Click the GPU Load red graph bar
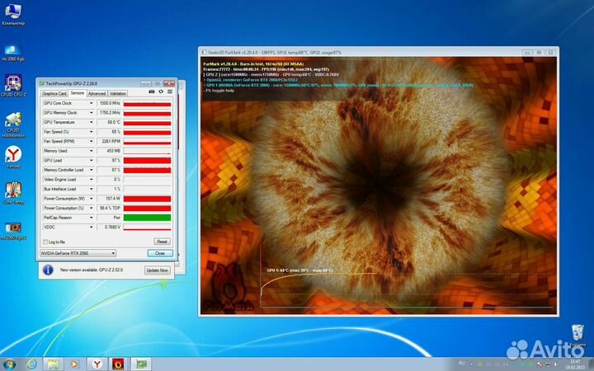Viewport: 594px width, 371px height. (x=147, y=161)
